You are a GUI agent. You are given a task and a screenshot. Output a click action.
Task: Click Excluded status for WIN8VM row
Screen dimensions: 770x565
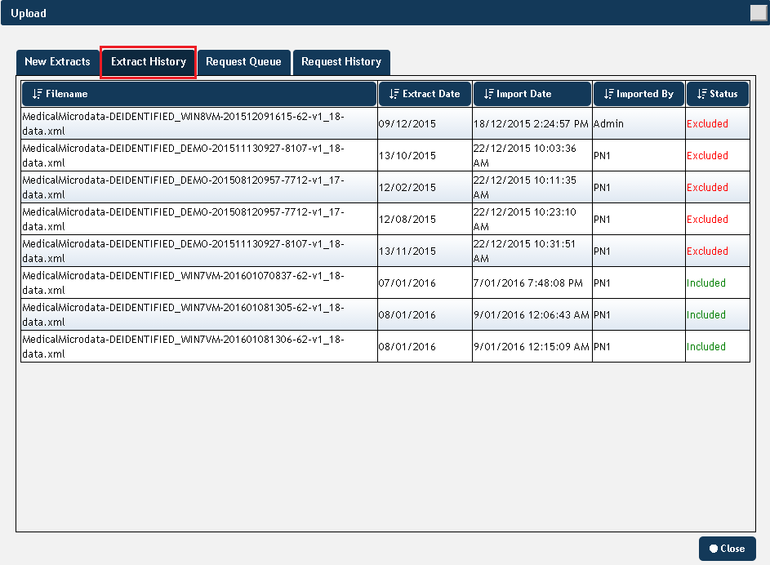707,124
